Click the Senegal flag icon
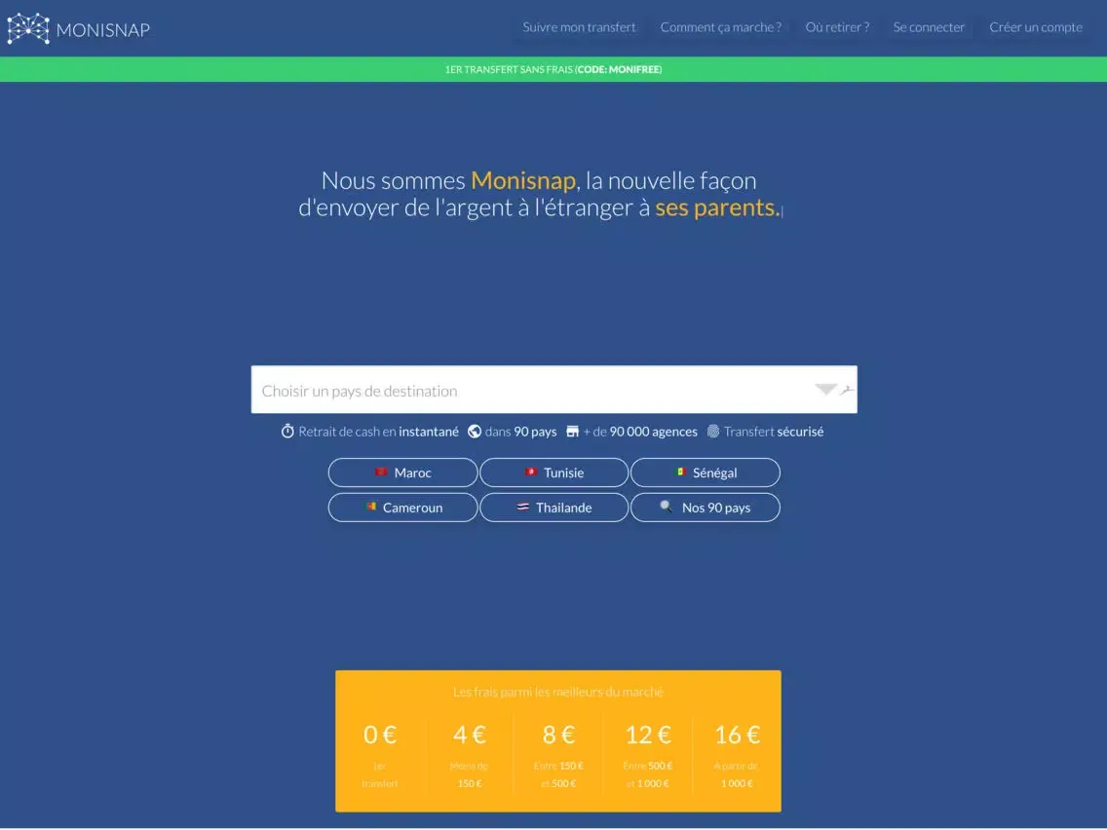This screenshot has height=830, width=1107. click(x=680, y=472)
